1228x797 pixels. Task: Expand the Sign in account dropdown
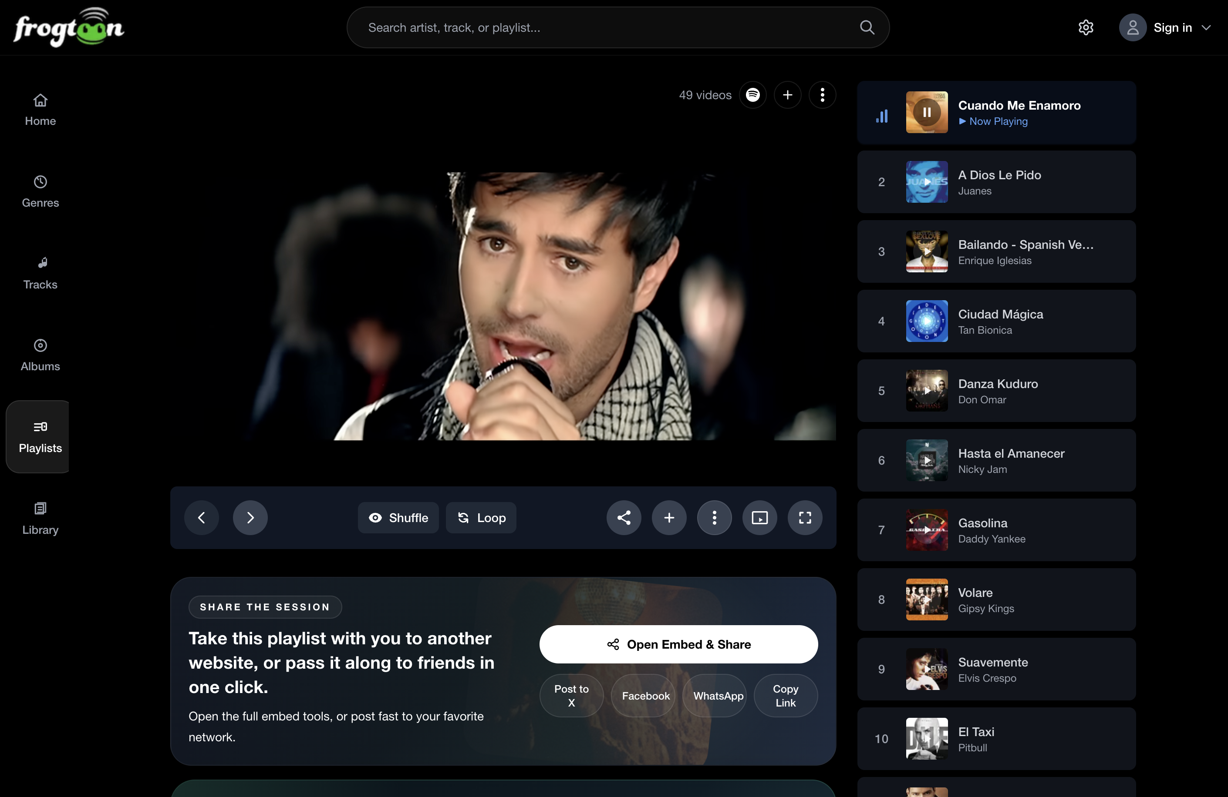(x=1206, y=28)
